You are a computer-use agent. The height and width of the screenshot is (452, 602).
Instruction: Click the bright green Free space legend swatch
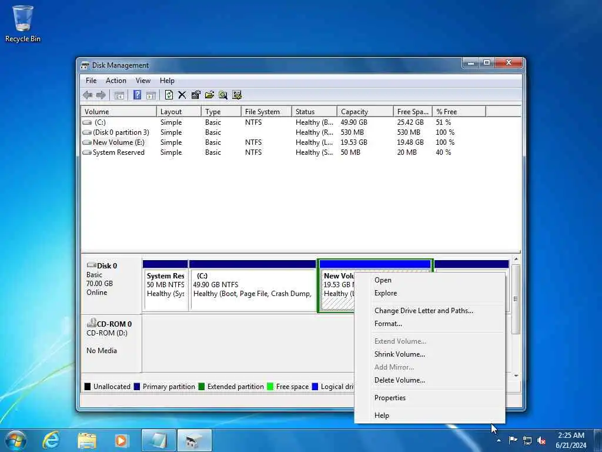click(270, 387)
